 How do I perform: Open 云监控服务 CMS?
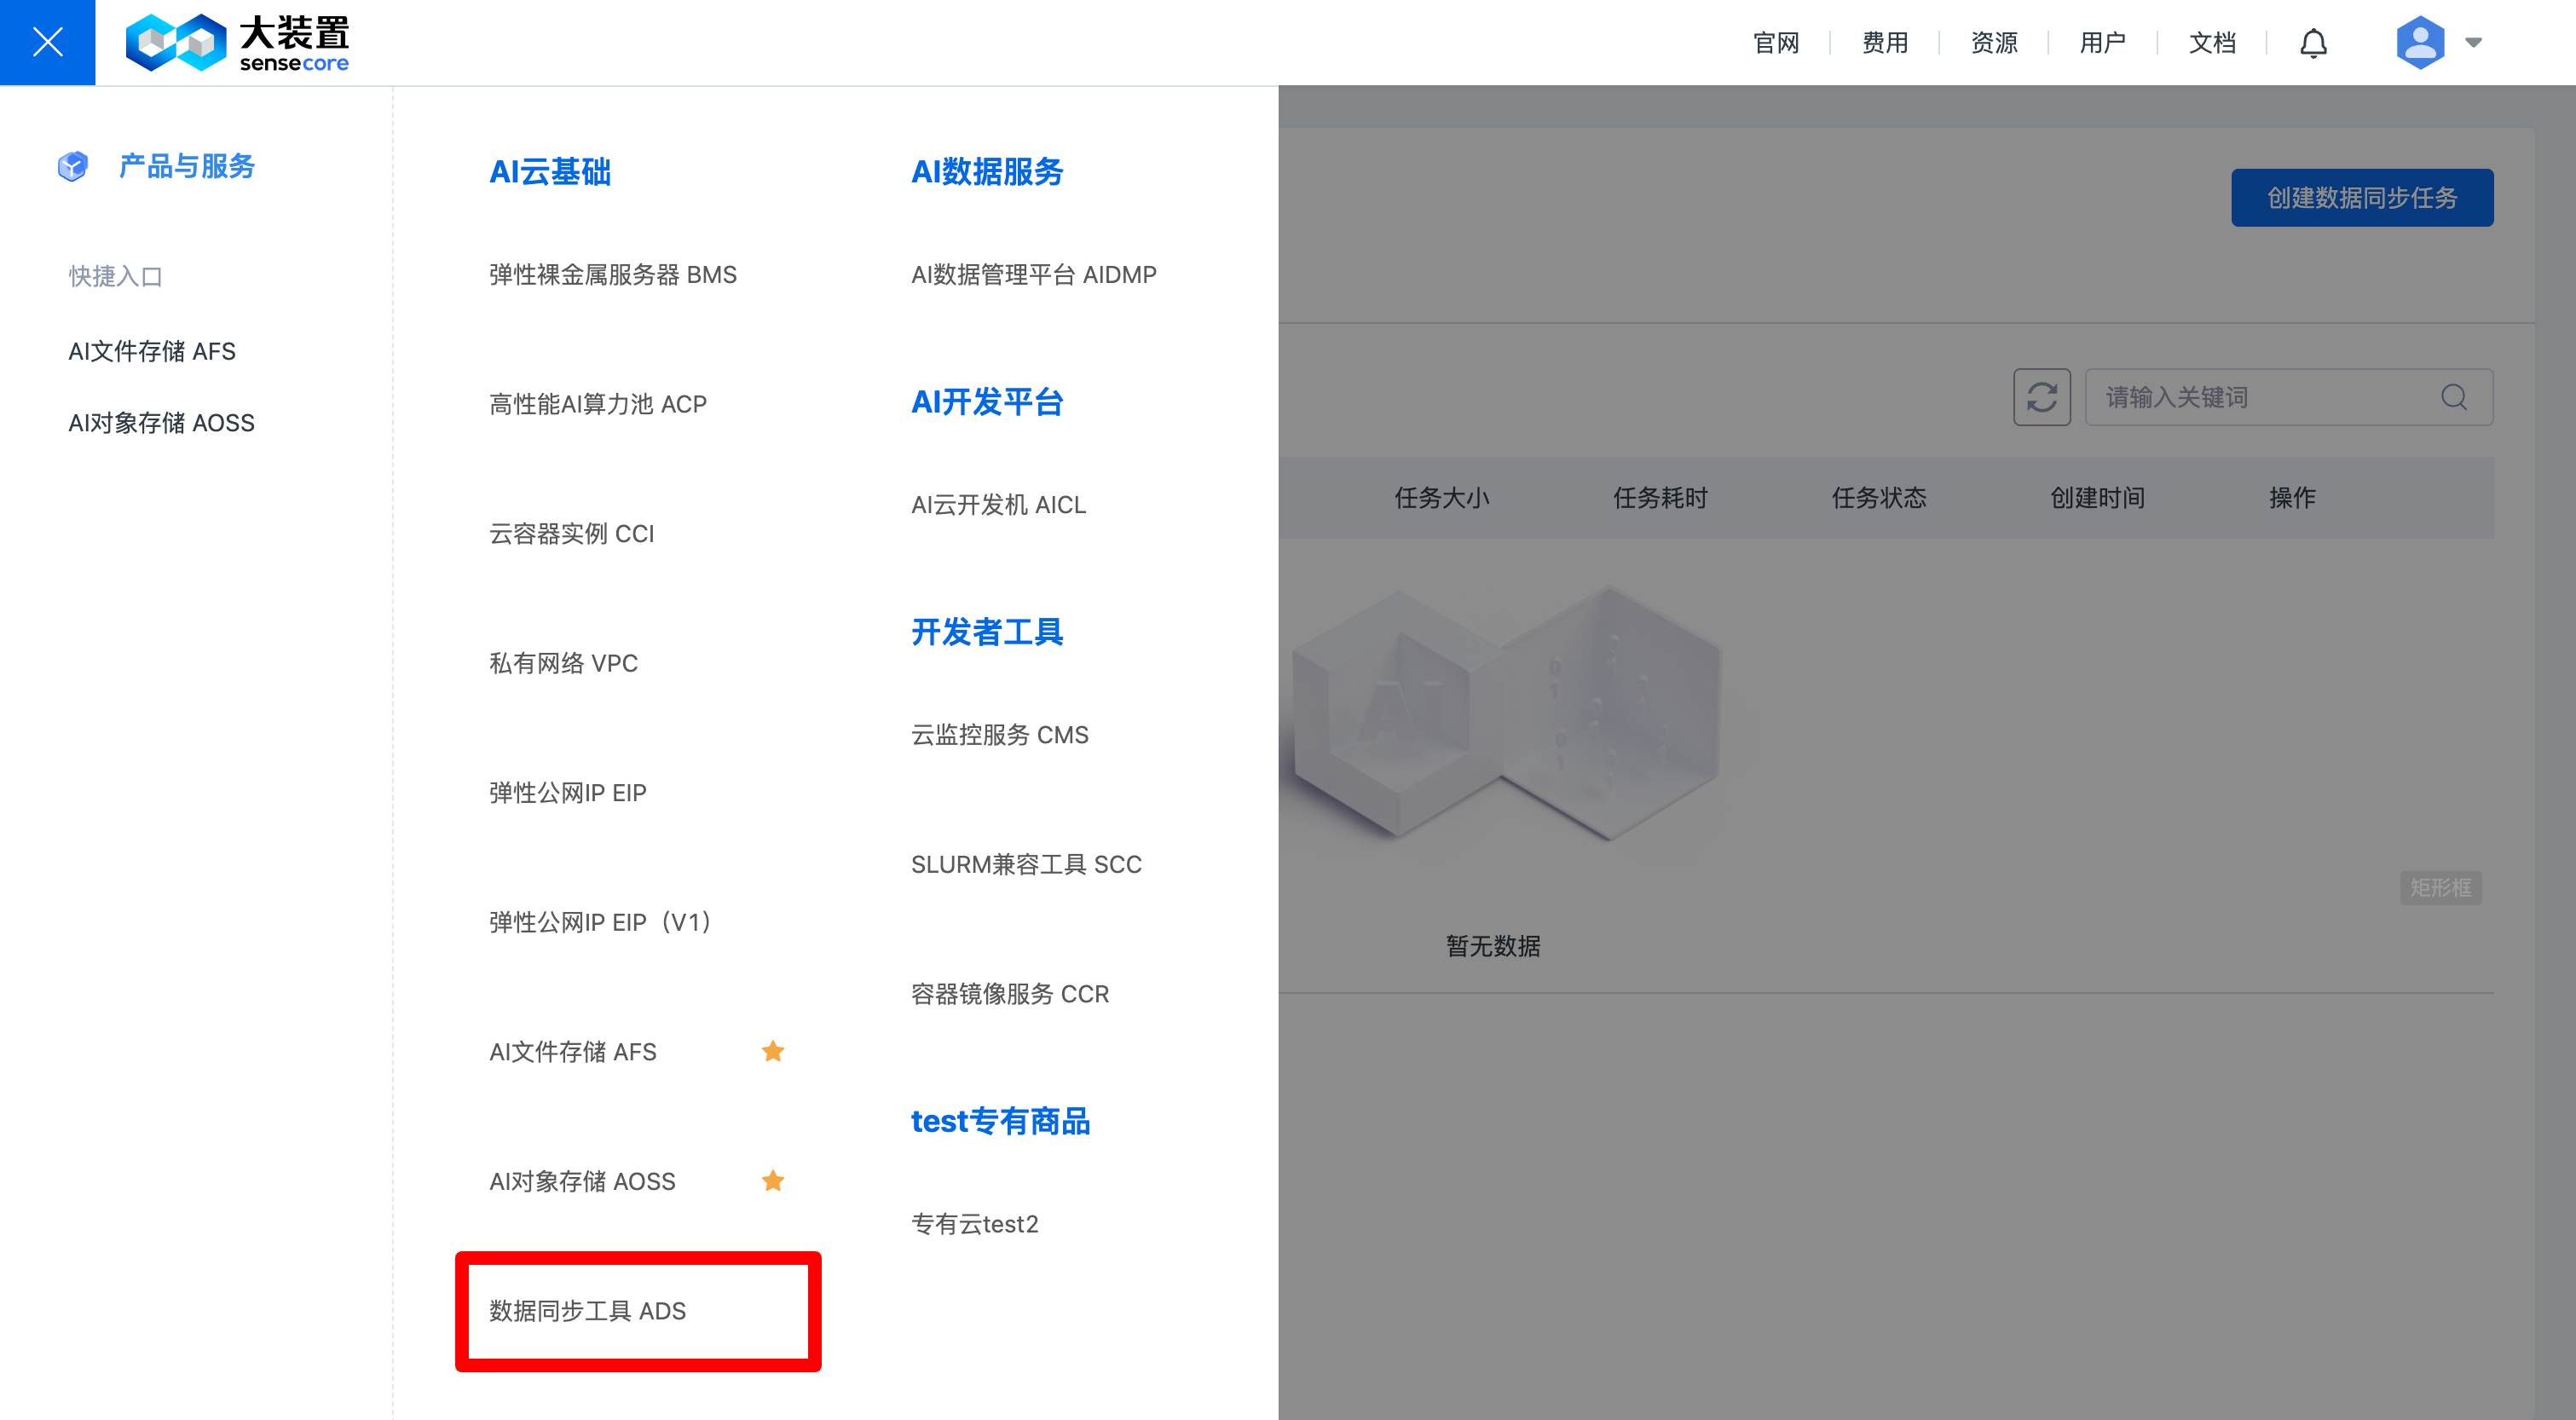coord(999,735)
